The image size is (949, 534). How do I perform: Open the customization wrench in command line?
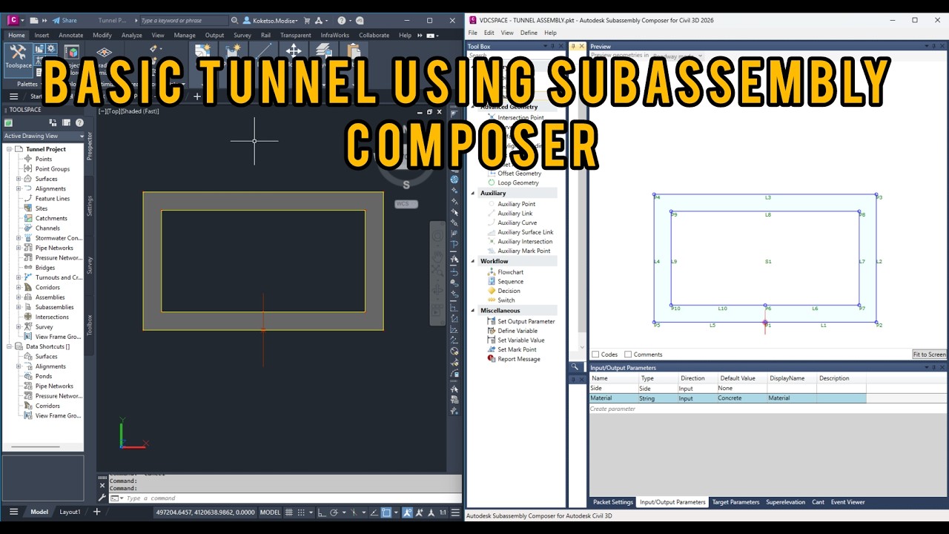pyautogui.click(x=102, y=498)
